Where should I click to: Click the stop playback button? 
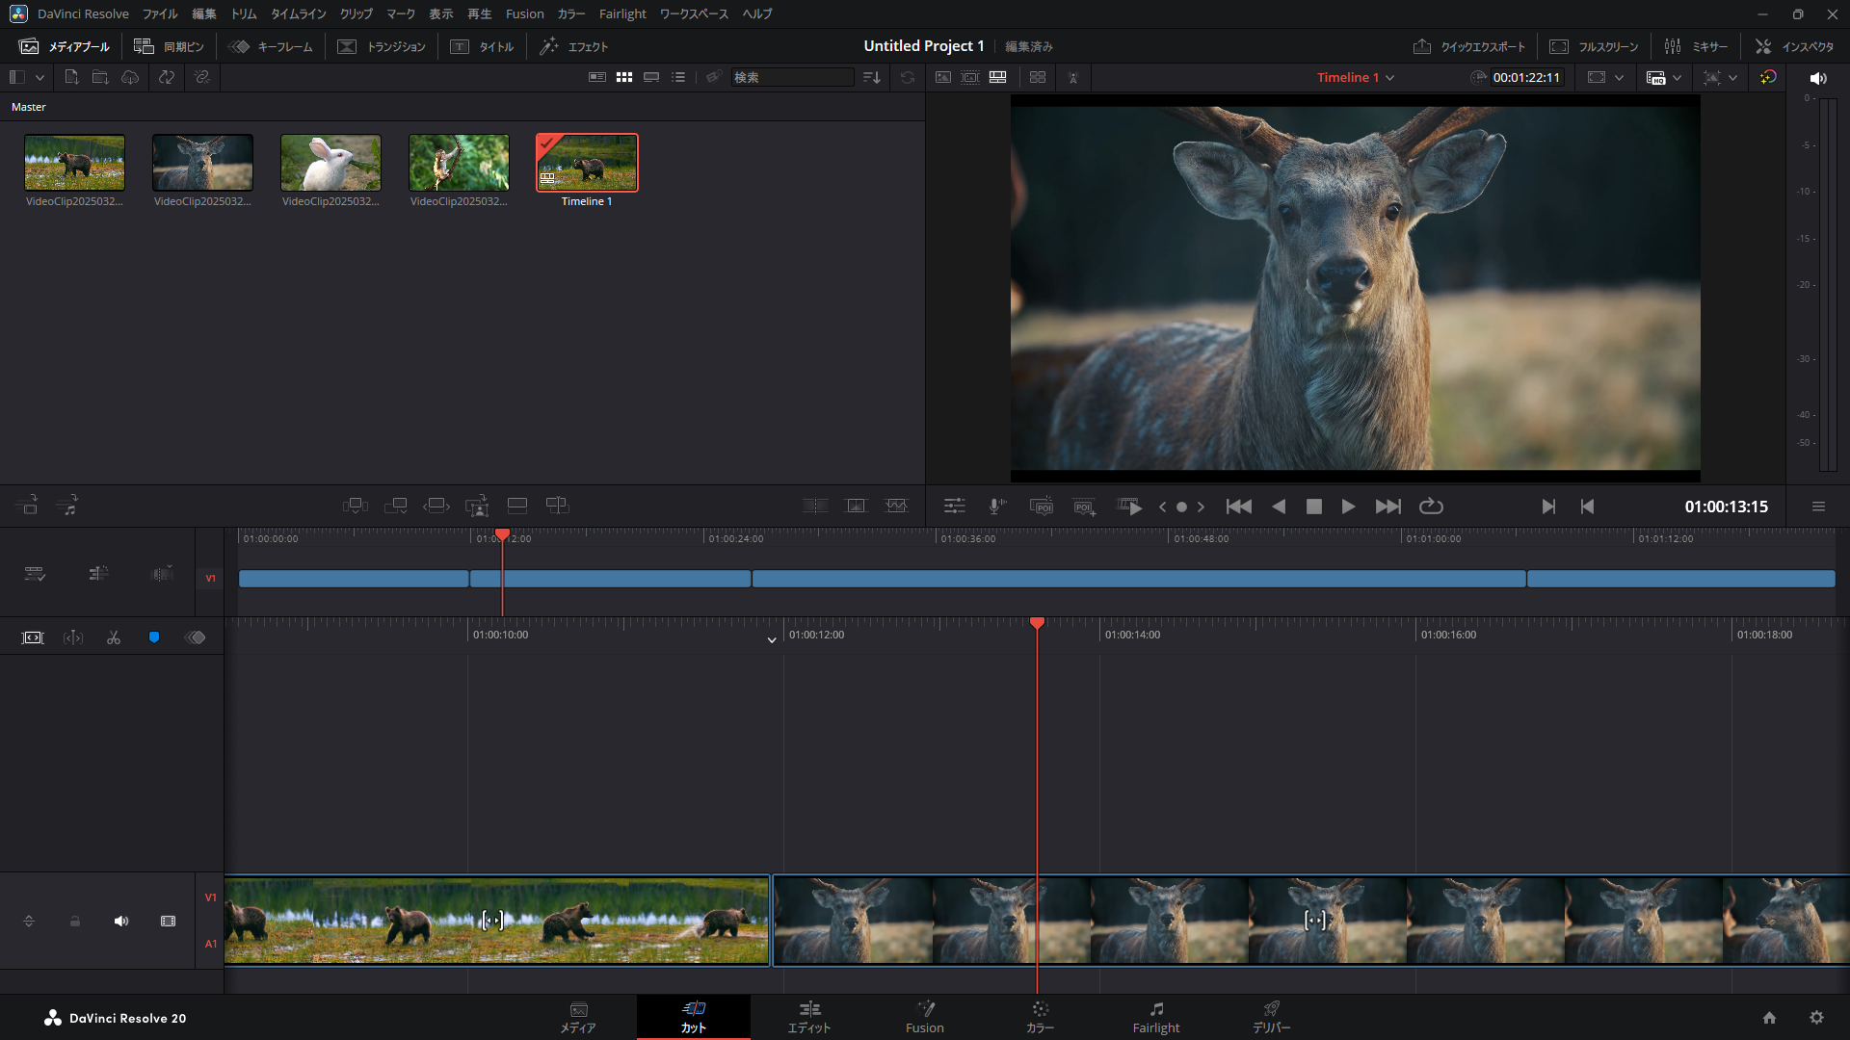[x=1313, y=507]
